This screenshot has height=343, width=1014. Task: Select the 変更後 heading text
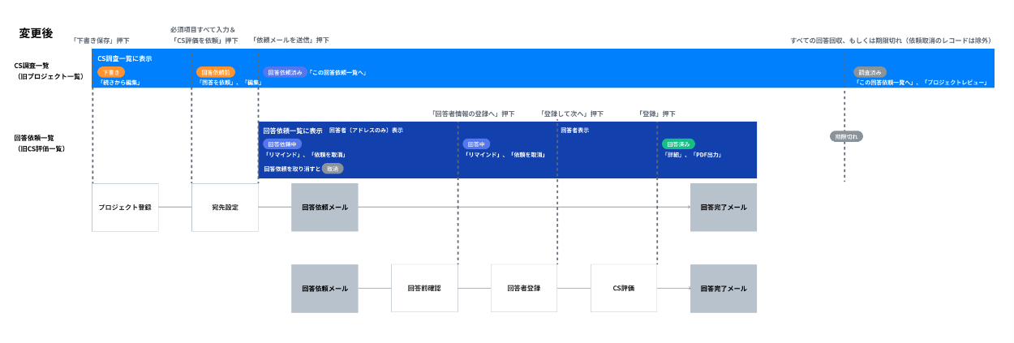(36, 33)
